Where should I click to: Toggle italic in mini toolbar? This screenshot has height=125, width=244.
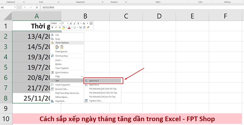[56, 27]
